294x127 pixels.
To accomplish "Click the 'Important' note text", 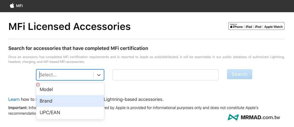I will [18, 108].
